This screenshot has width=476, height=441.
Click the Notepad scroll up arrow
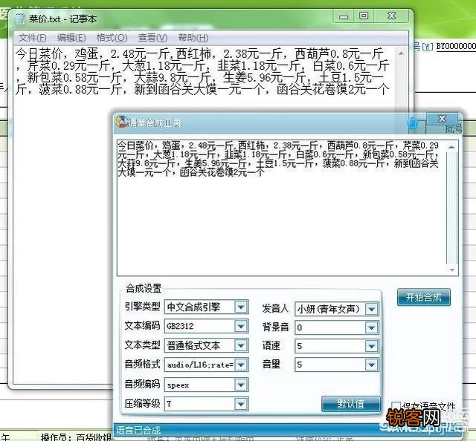pyautogui.click(x=401, y=54)
